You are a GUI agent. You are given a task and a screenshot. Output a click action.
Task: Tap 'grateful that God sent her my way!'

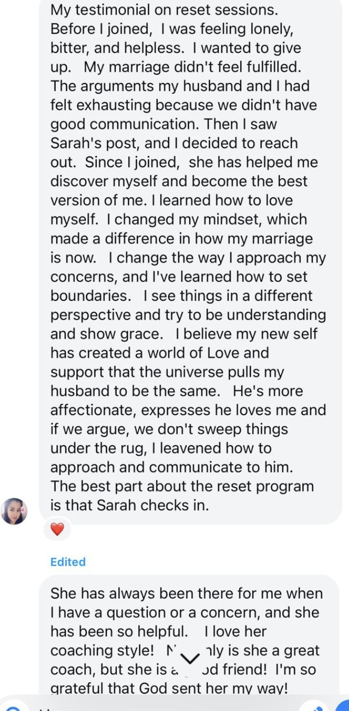169,688
